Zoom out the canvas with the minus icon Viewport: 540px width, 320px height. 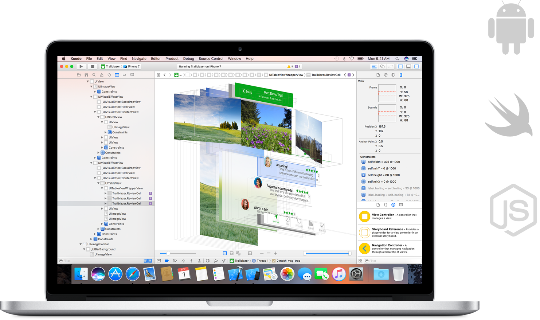point(262,253)
